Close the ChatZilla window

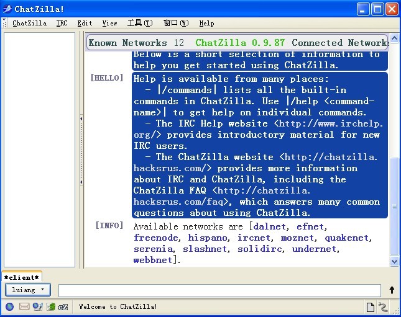tap(392, 9)
